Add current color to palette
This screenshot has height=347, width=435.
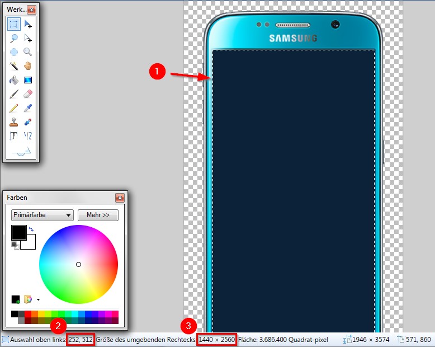pyautogui.click(x=16, y=299)
